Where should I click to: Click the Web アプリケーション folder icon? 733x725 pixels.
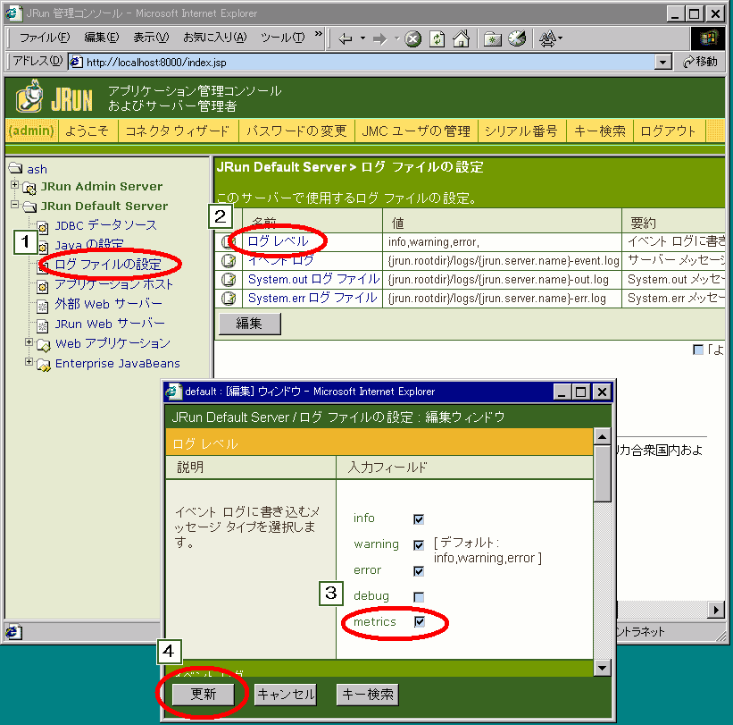coord(44,345)
